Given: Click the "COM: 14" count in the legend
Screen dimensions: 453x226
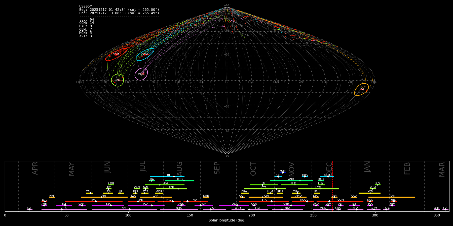Looking at the screenshot, I should pos(87,23).
